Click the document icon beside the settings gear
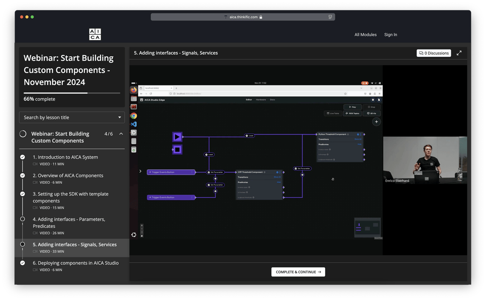This screenshot has height=300, width=486. [379, 100]
